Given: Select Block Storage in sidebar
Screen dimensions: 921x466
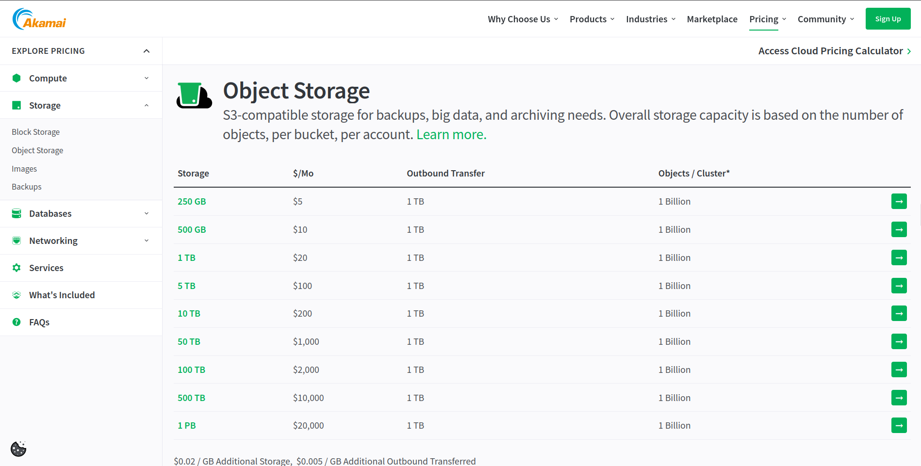Looking at the screenshot, I should click(36, 132).
